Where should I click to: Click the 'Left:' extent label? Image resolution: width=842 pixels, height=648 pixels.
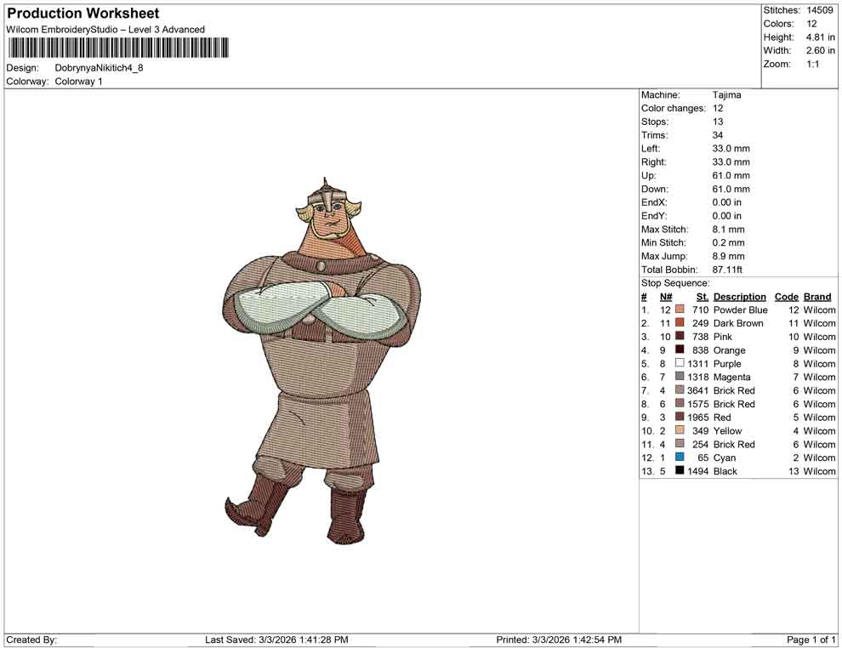tap(651, 149)
